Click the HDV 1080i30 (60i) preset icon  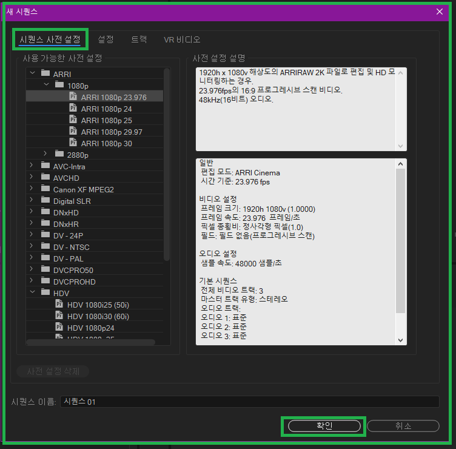point(59,315)
